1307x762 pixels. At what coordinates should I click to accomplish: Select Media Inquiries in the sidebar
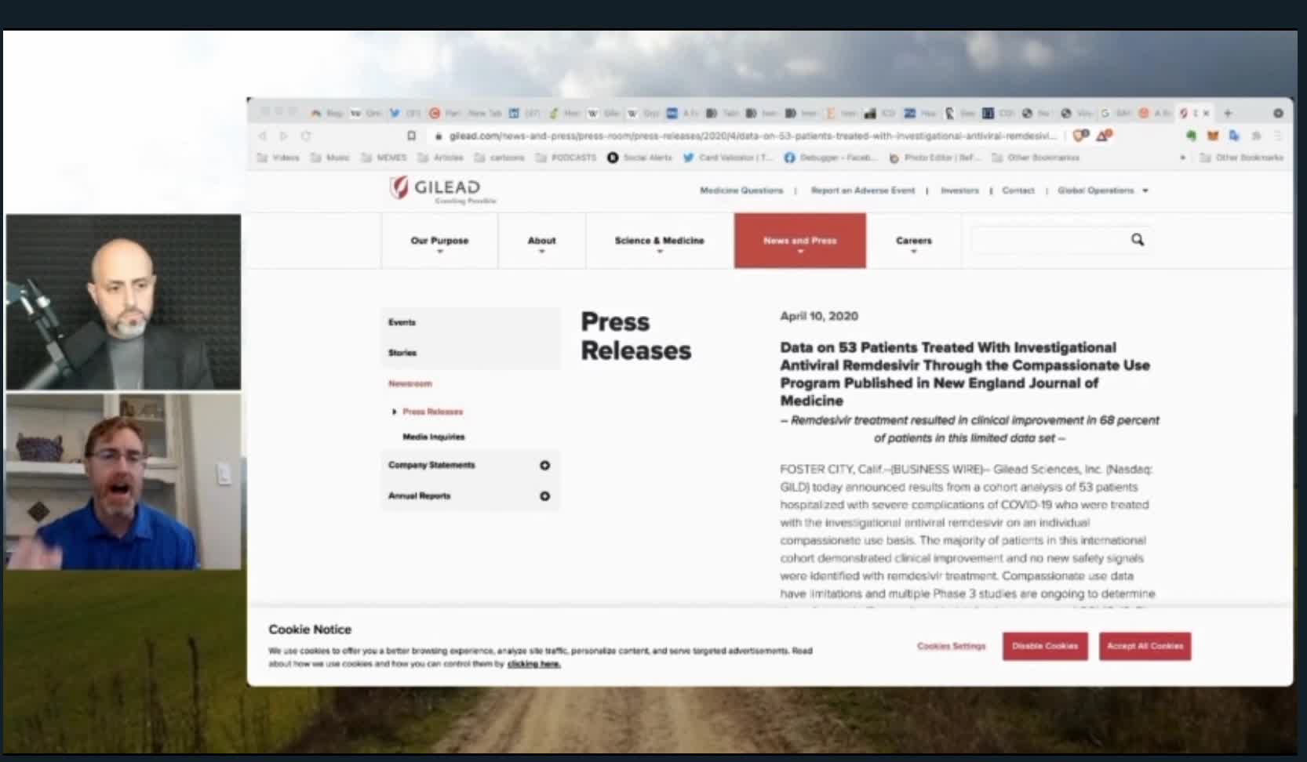[434, 437]
